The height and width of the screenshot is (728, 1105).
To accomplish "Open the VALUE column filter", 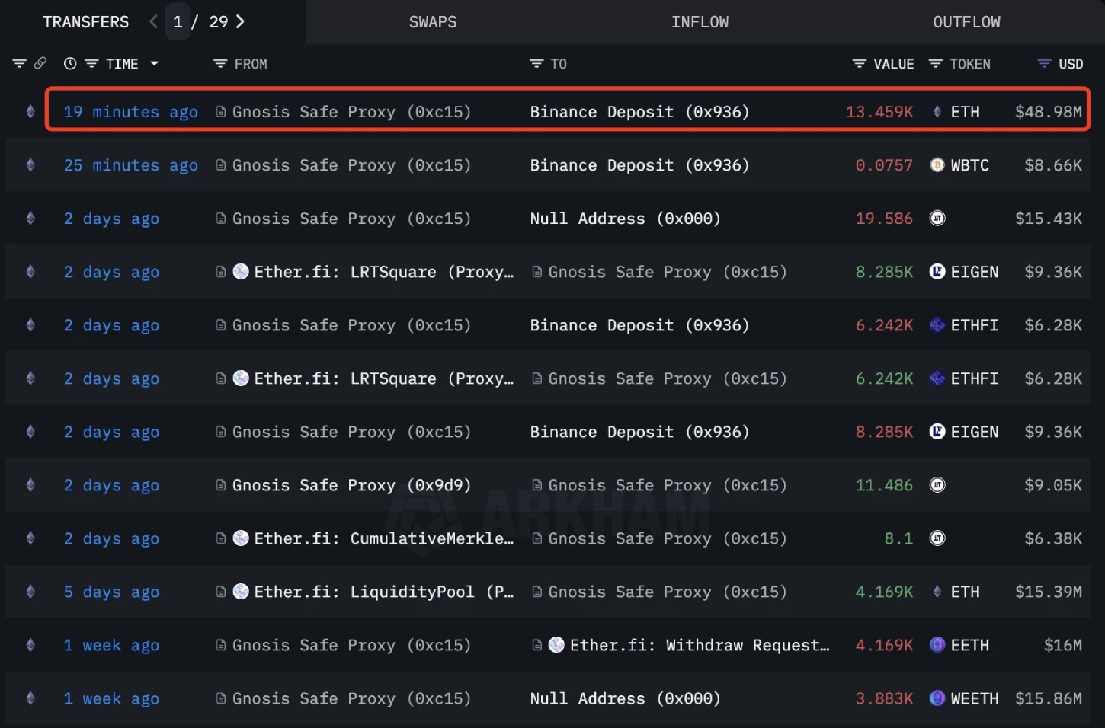I will point(859,64).
